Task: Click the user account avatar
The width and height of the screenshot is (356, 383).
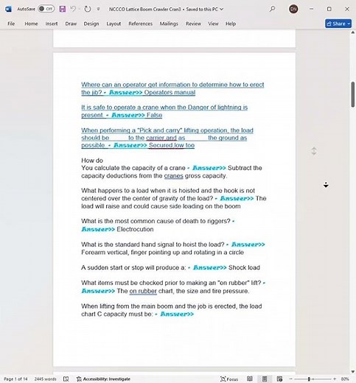Action: (293, 9)
